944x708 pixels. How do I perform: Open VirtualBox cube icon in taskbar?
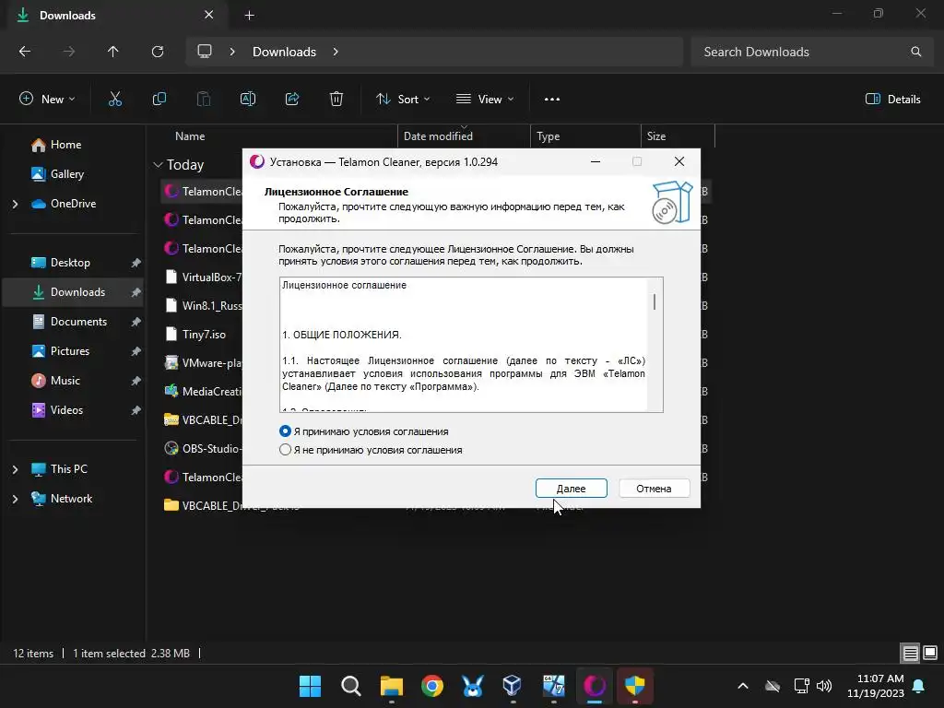(513, 686)
